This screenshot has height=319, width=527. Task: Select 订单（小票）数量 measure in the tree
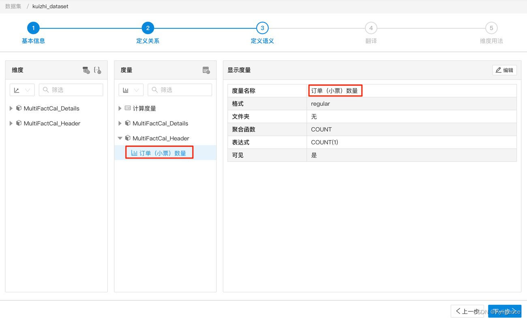(x=163, y=153)
